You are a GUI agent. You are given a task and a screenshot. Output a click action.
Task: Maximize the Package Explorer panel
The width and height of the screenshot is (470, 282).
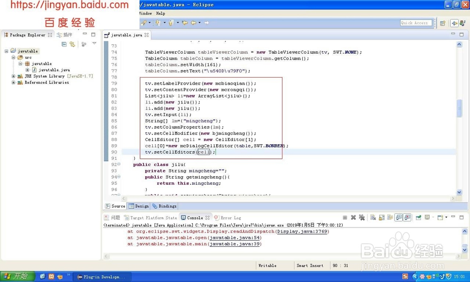click(93, 34)
